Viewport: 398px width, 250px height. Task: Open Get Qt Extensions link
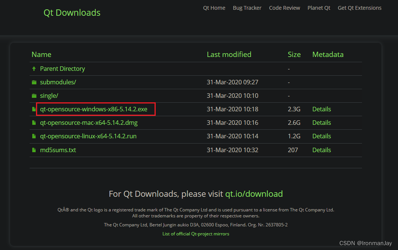click(359, 8)
